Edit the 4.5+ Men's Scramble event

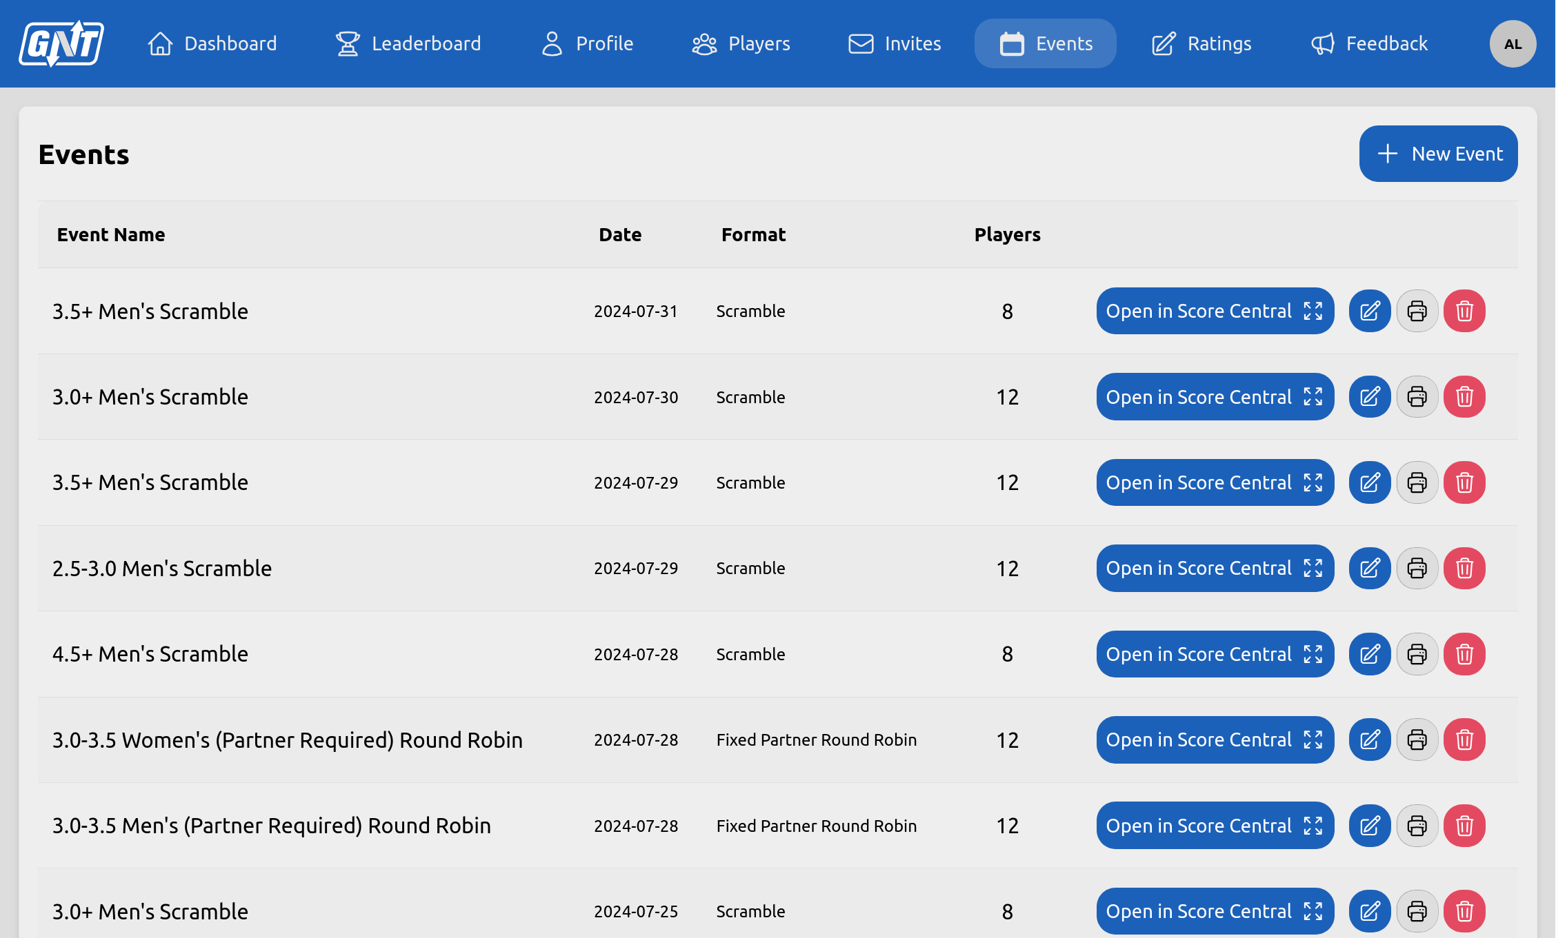(1370, 654)
